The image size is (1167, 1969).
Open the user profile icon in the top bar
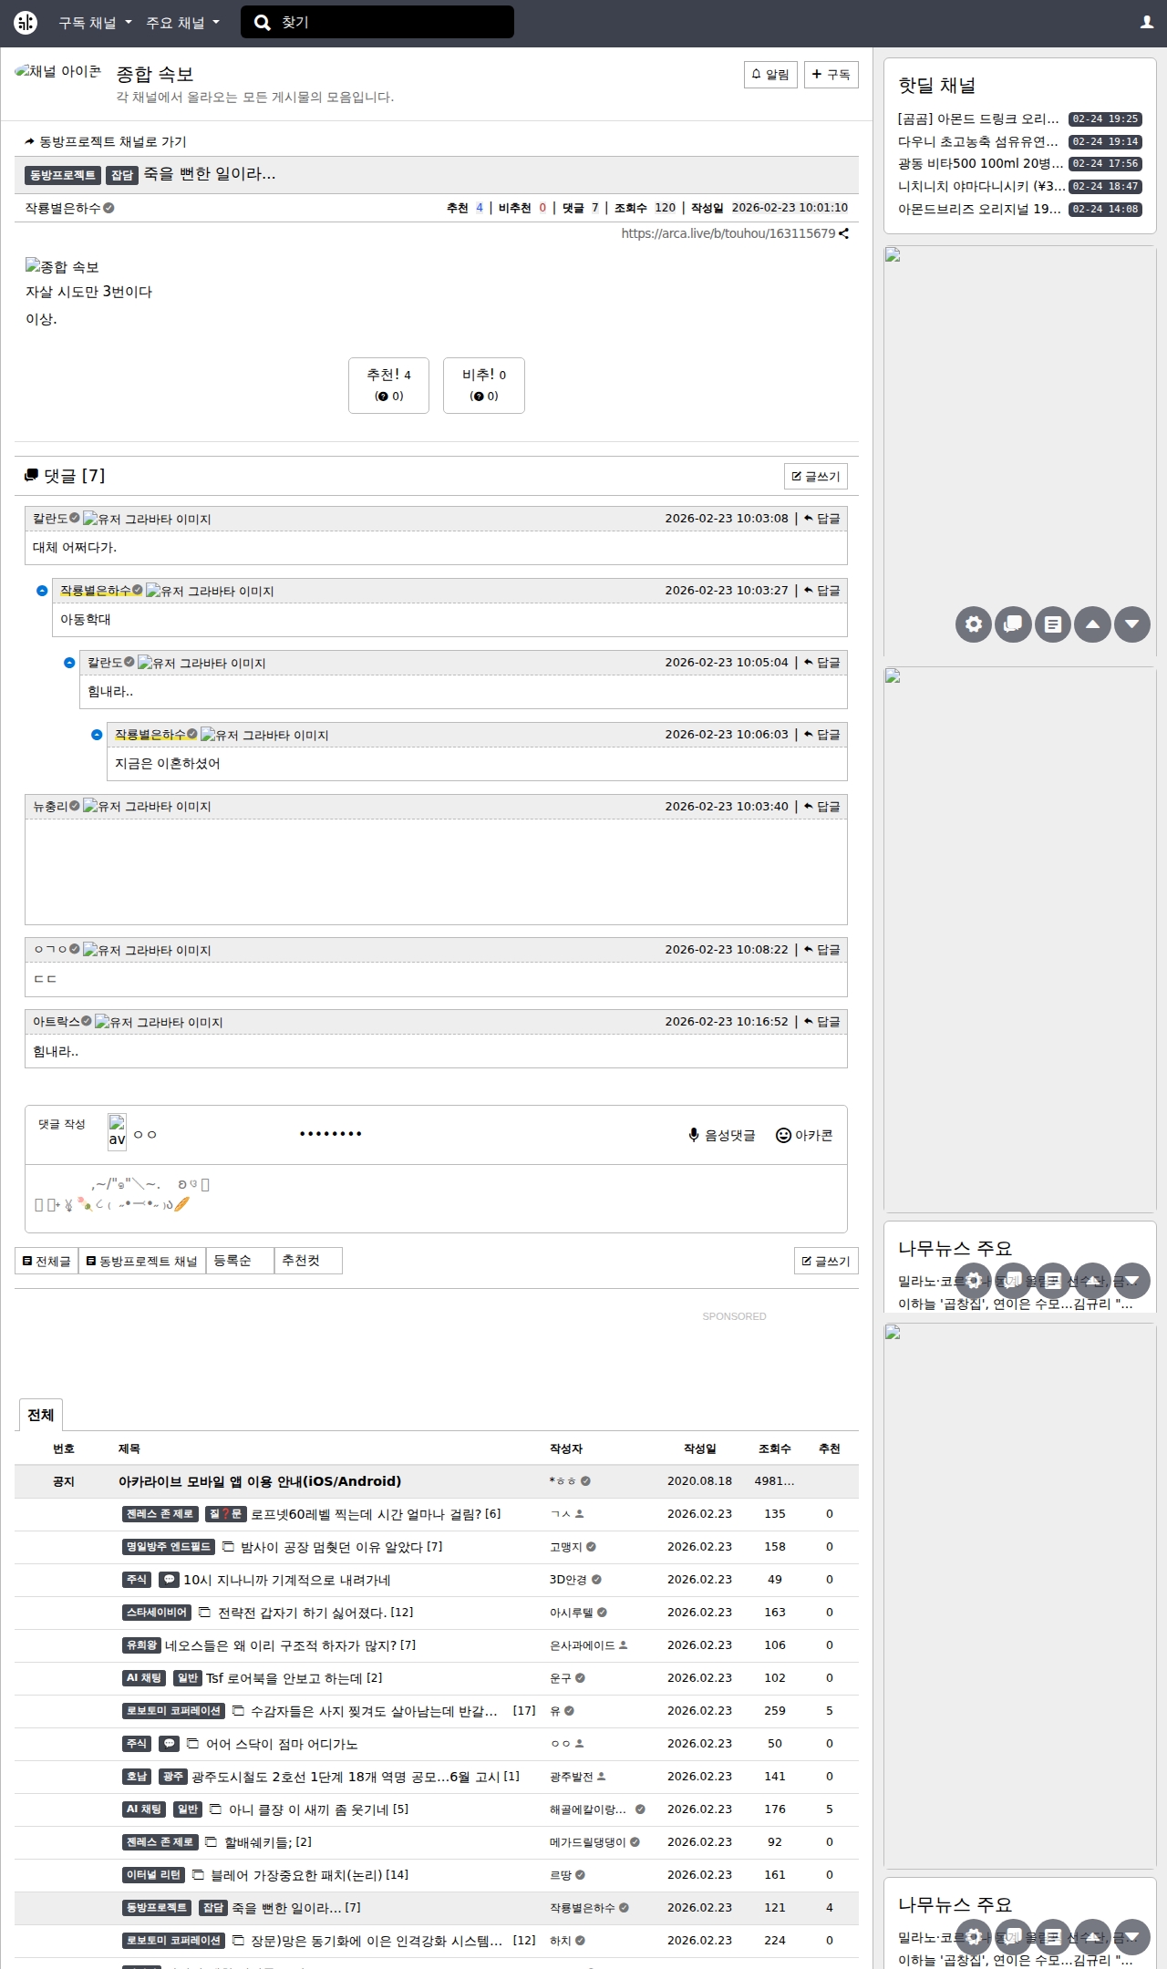[1147, 23]
